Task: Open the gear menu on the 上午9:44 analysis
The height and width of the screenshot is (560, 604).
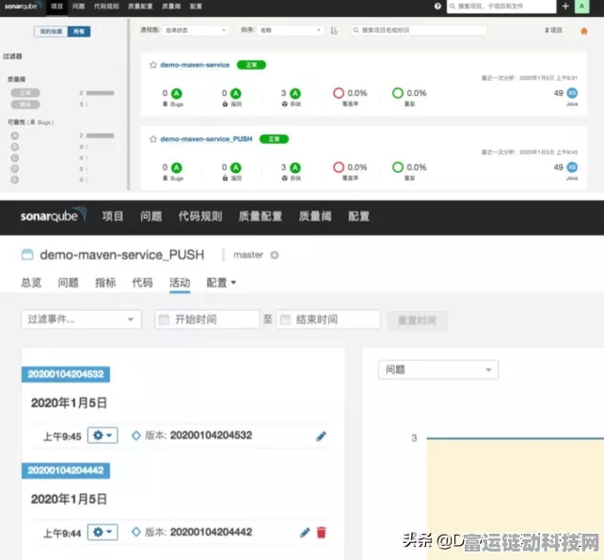Action: [103, 533]
